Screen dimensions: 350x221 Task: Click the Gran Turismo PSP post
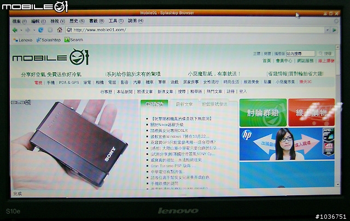173,166
